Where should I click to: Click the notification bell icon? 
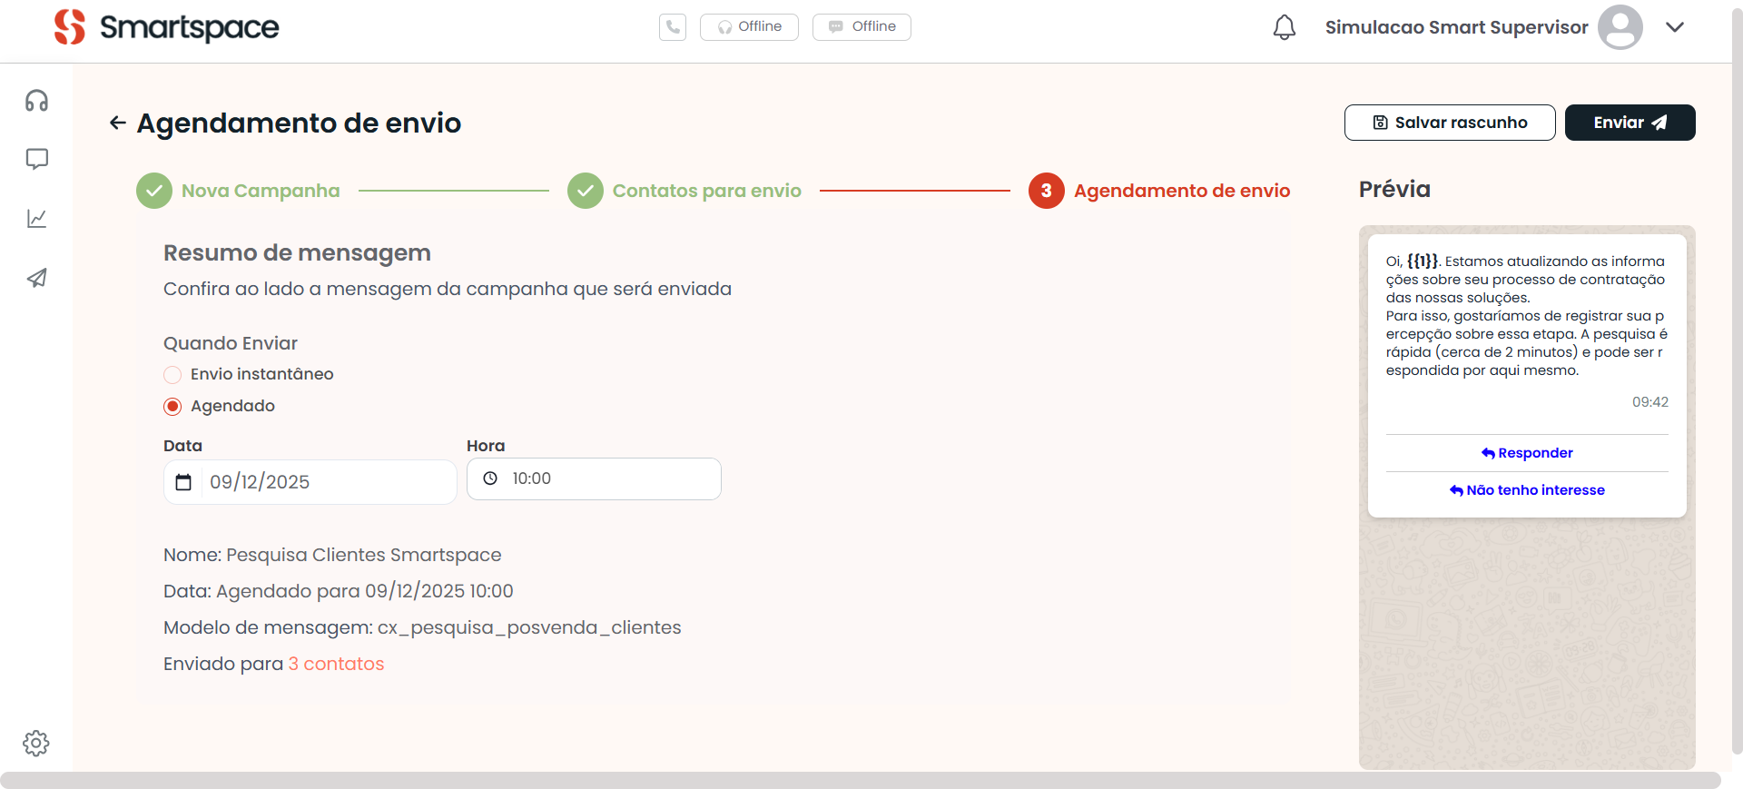pos(1284,27)
